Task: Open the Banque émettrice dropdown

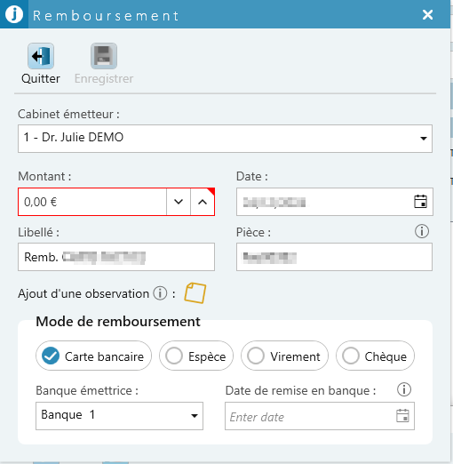Action: [119, 416]
